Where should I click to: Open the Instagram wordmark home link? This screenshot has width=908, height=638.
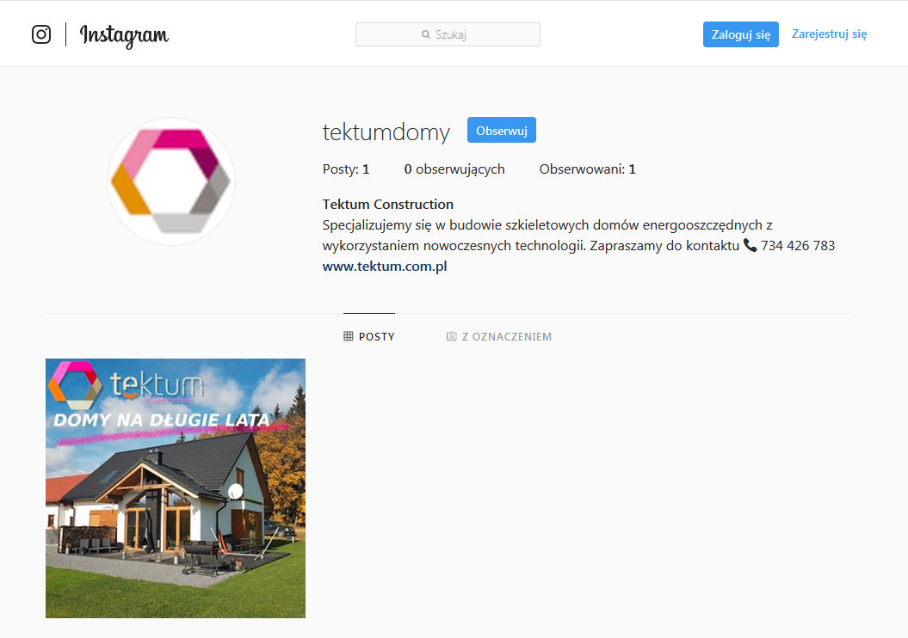pos(124,35)
